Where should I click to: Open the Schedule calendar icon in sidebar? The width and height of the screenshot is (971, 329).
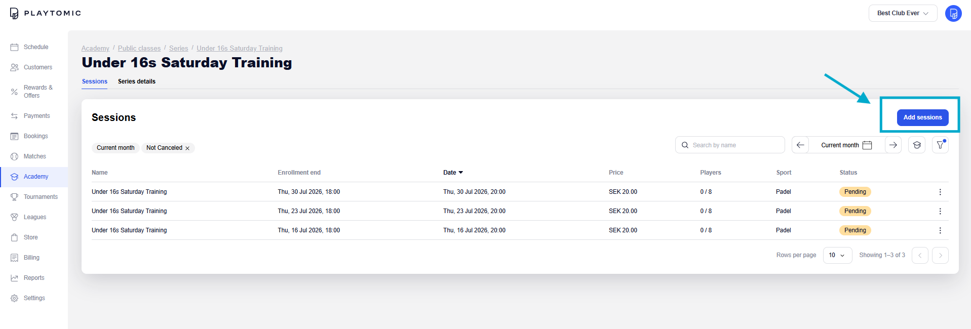(x=14, y=47)
